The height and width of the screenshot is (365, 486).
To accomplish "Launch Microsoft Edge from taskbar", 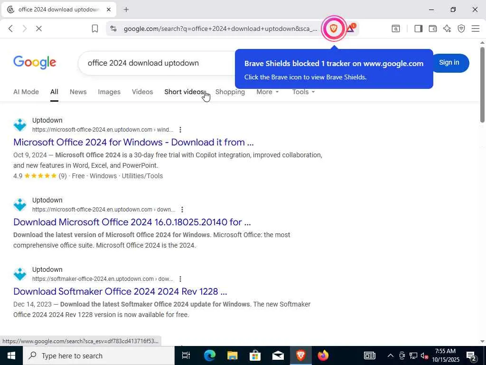I will click(x=209, y=355).
